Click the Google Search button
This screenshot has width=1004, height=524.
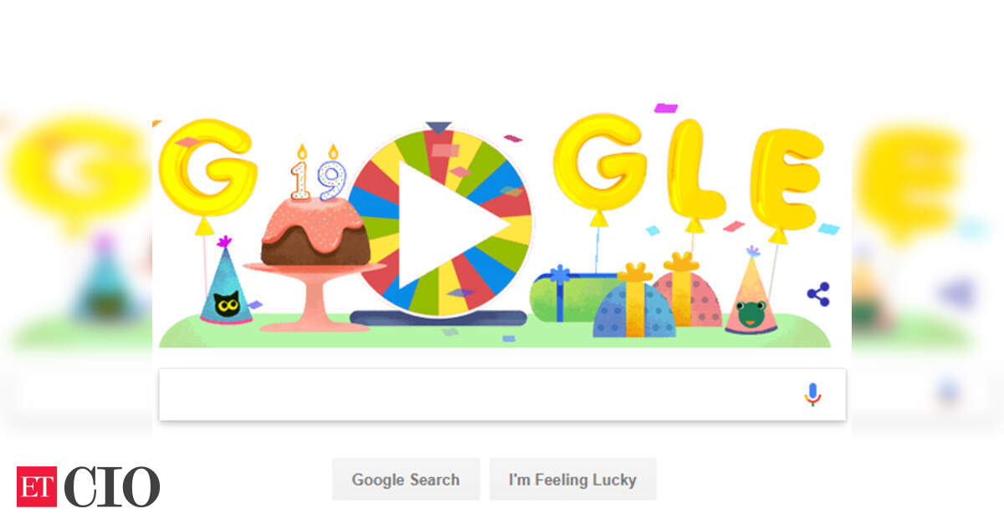[x=406, y=479]
